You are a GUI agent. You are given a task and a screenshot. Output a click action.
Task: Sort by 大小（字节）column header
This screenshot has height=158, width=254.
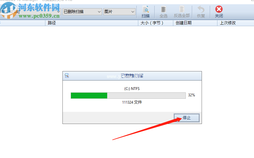tap(156, 23)
